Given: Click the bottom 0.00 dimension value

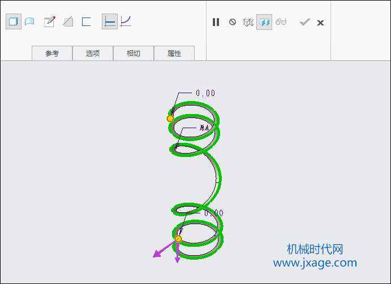Looking at the screenshot, I should pos(214,213).
